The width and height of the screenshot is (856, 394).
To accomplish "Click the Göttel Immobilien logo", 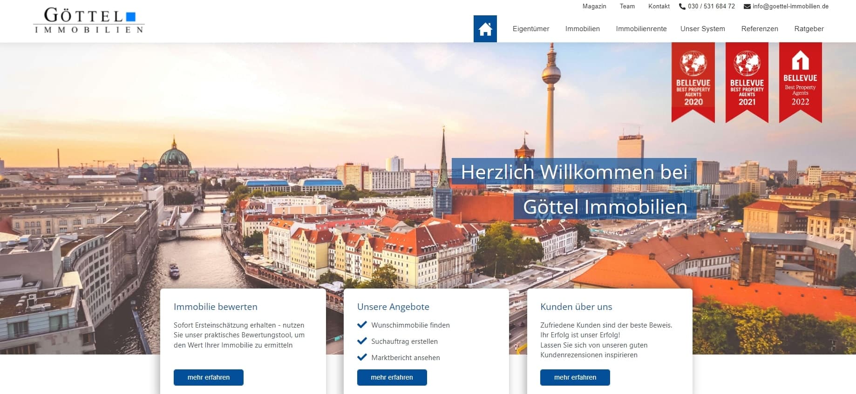I will click(x=89, y=21).
